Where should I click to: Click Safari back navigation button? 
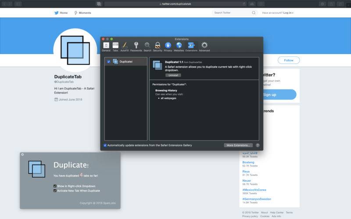4,4
